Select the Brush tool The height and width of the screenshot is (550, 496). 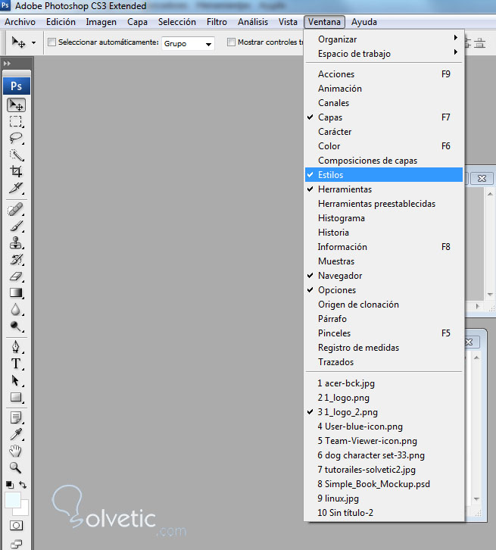coord(16,227)
